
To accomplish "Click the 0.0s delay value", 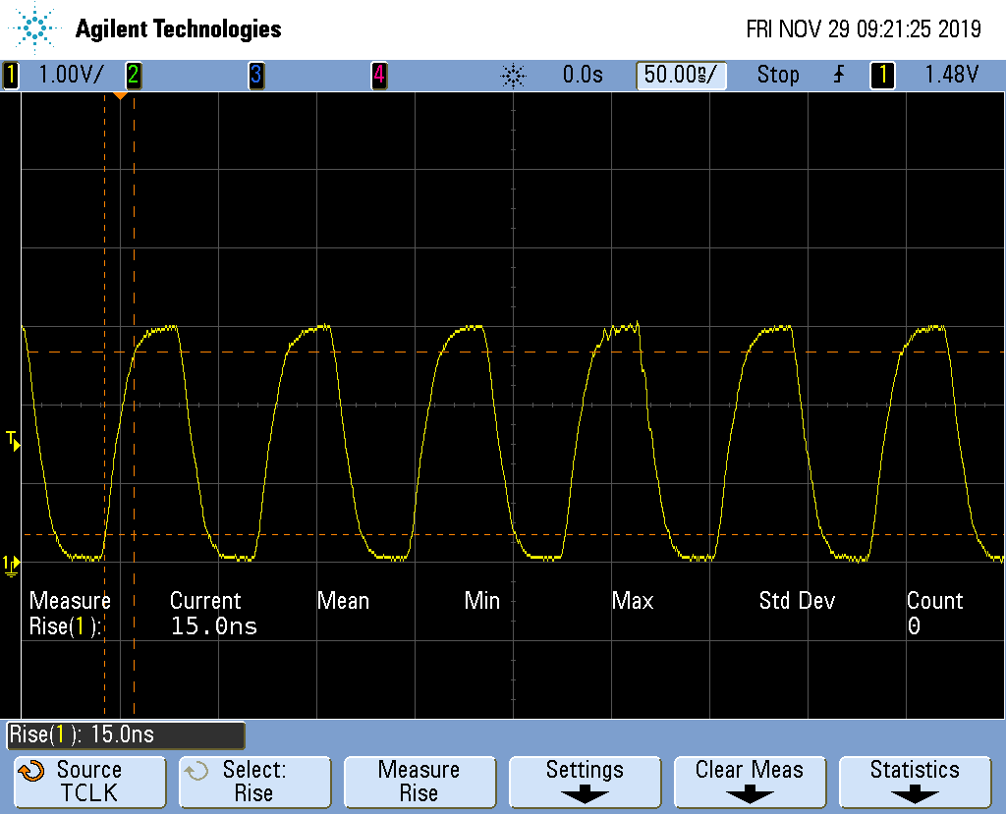I will click(x=583, y=75).
